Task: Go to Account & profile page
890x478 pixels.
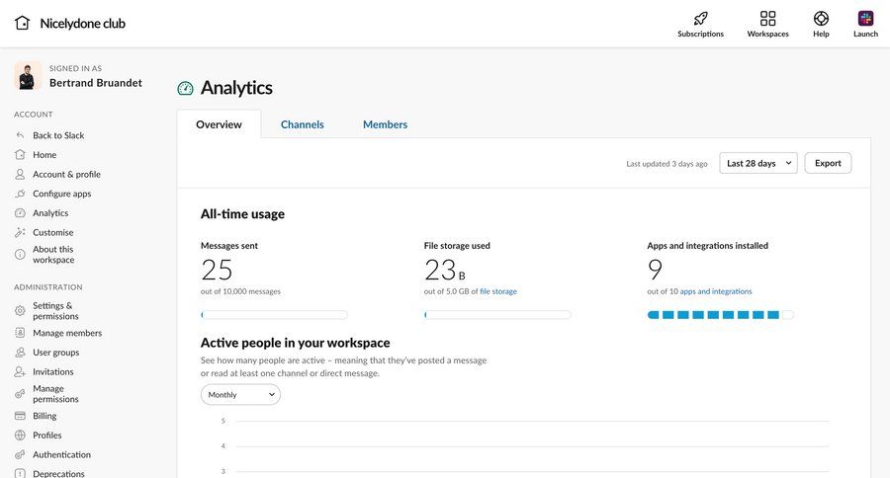Action: [66, 174]
